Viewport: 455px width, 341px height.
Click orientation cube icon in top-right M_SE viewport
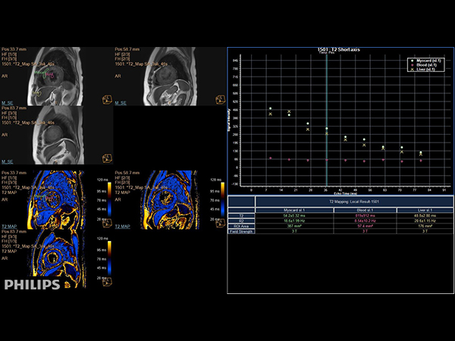(221, 99)
